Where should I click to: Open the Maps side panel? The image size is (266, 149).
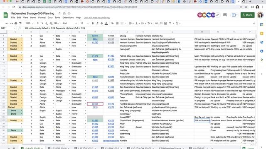(x=261, y=60)
